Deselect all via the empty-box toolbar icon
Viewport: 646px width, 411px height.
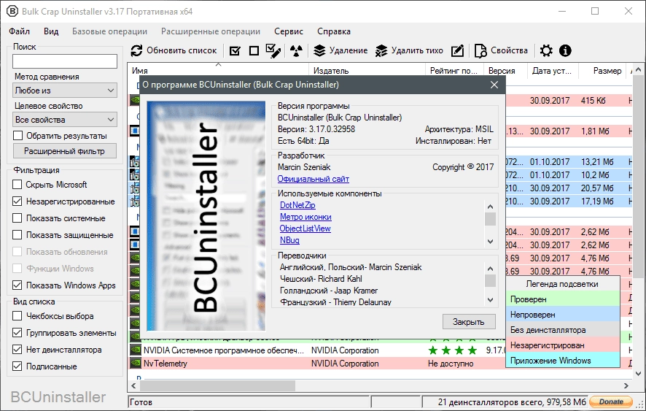point(254,51)
